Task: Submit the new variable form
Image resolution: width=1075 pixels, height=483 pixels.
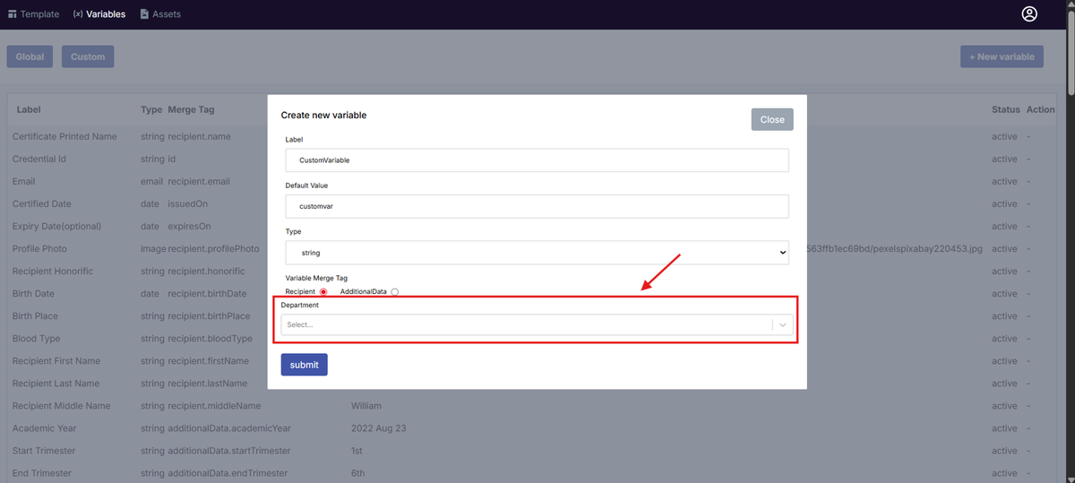Action: 305,365
